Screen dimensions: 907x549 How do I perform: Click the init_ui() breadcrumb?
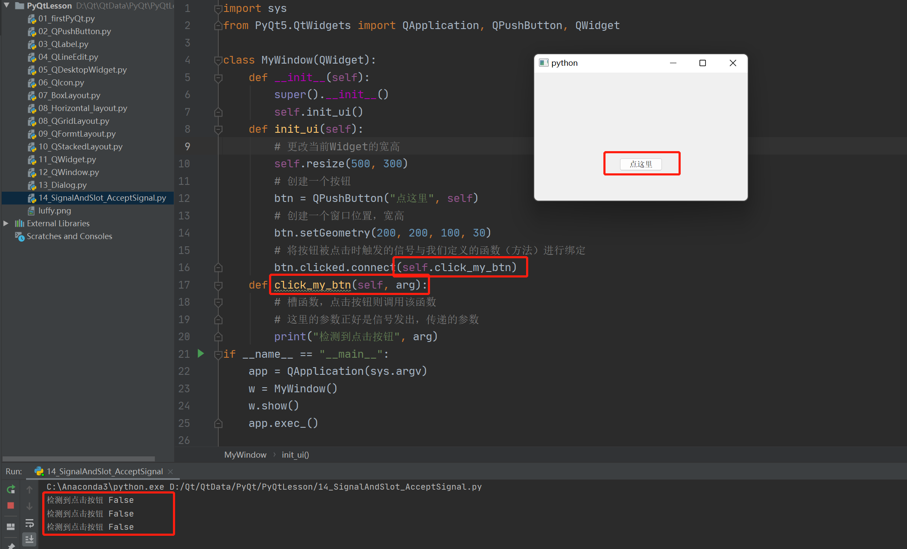pos(295,455)
